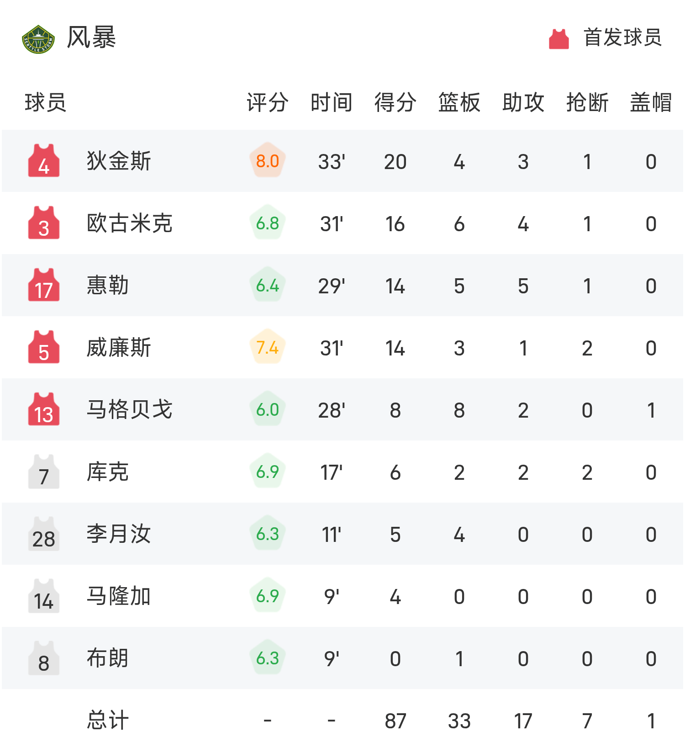This screenshot has width=685, height=753.
Task: Click gray bench jersey number 28
Action: 44,534
